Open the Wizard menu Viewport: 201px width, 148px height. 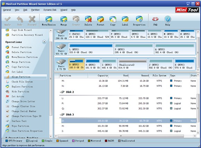coord(64,10)
